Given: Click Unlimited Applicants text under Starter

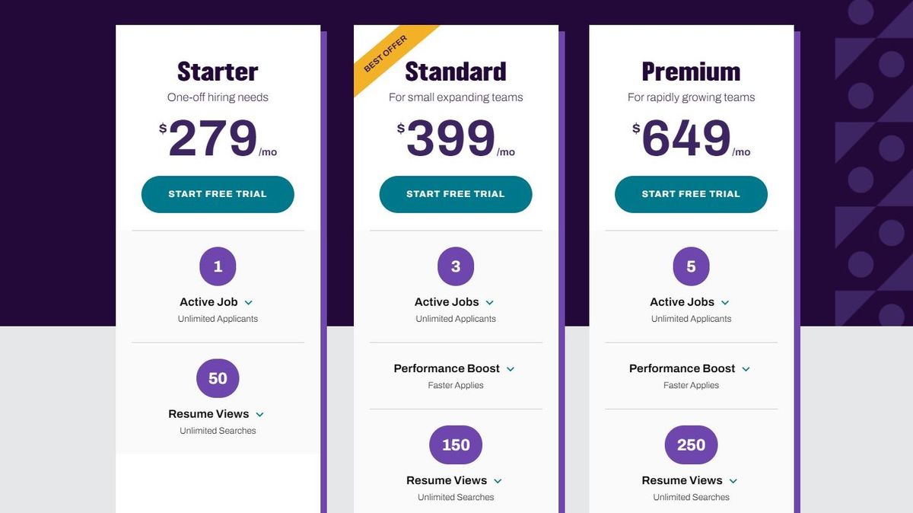Looking at the screenshot, I should tap(218, 319).
